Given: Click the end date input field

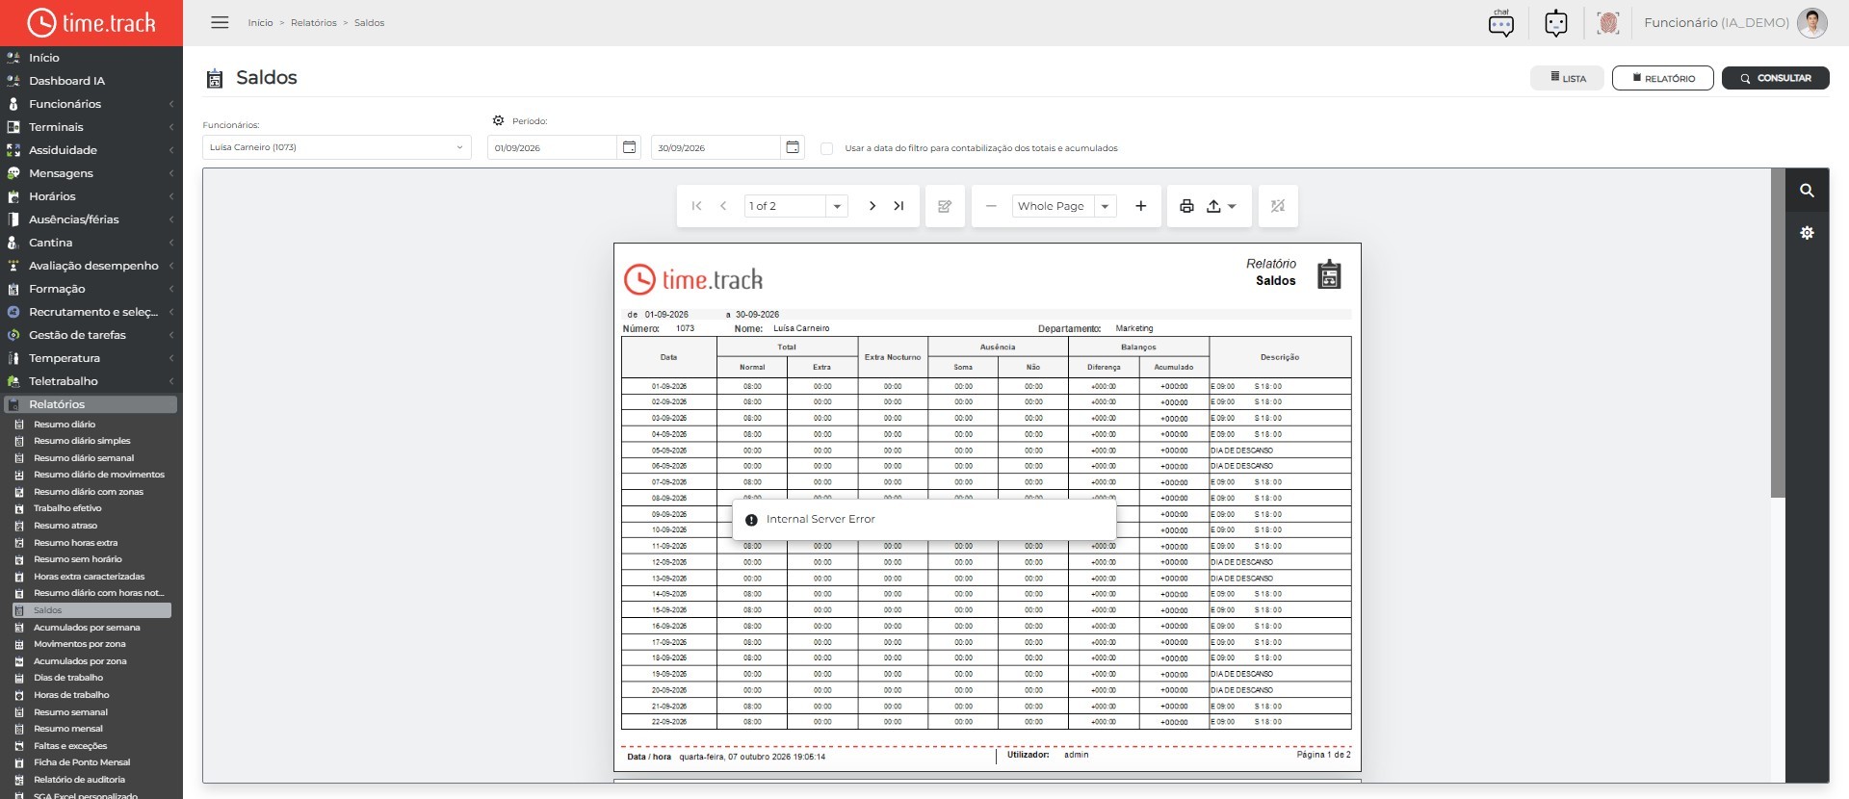Looking at the screenshot, I should pos(716,147).
